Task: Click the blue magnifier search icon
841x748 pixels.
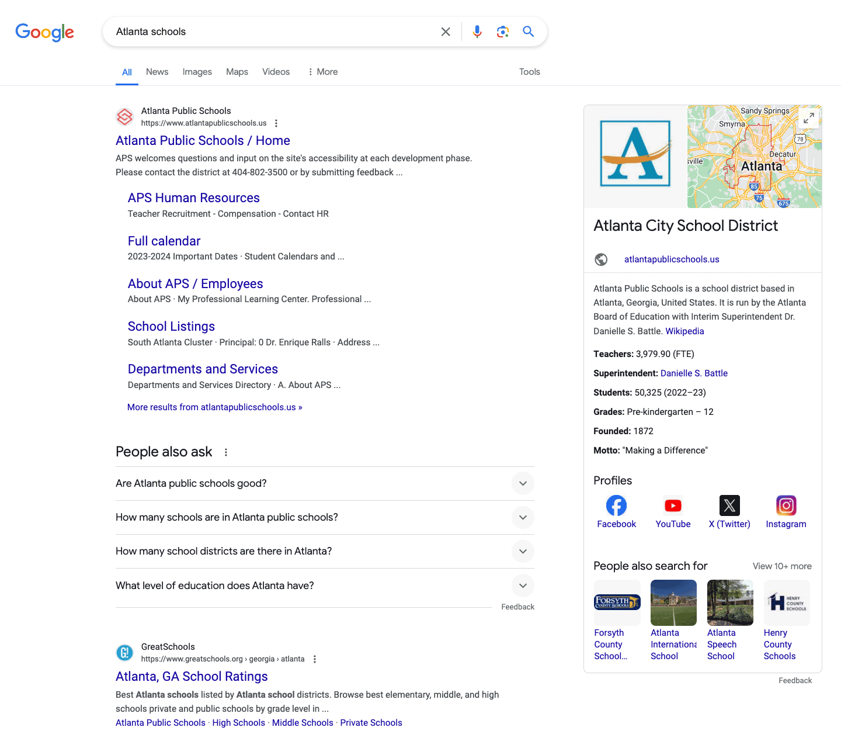Action: tap(529, 32)
